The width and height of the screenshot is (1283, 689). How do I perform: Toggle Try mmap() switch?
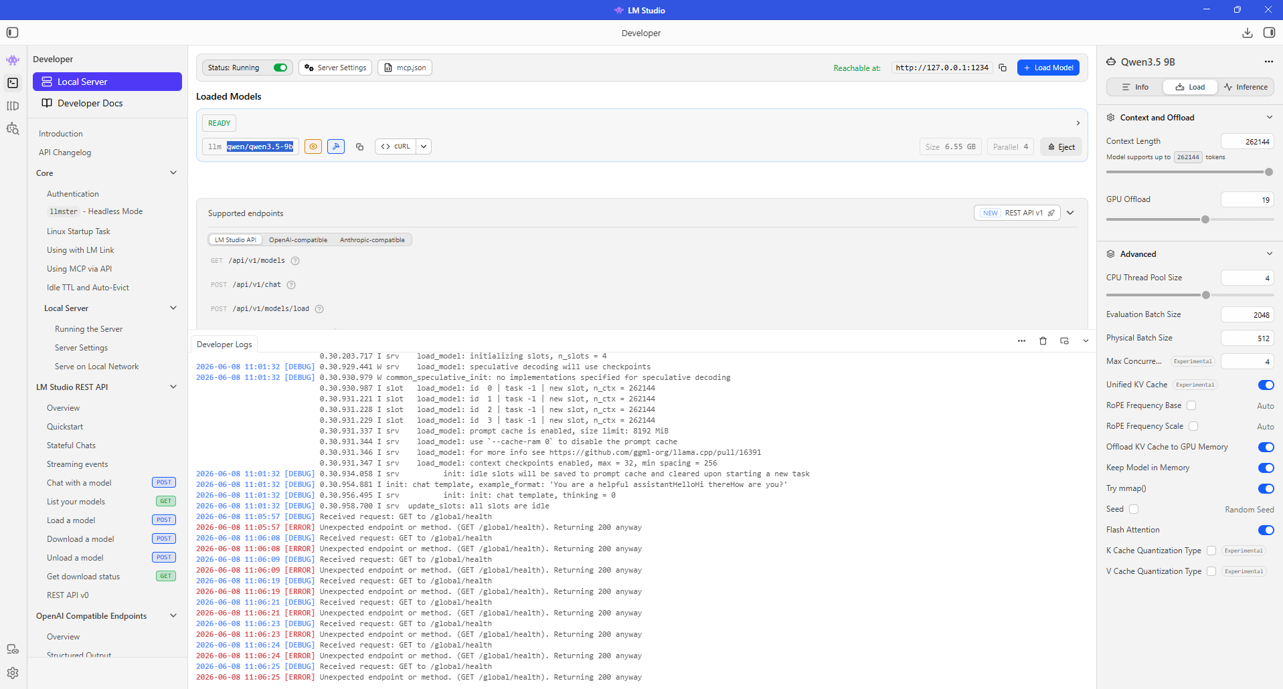pyautogui.click(x=1266, y=488)
